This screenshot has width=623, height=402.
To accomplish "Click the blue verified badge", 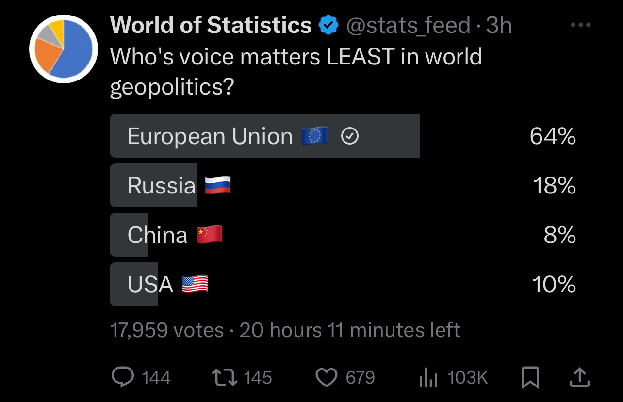I will pos(328,25).
